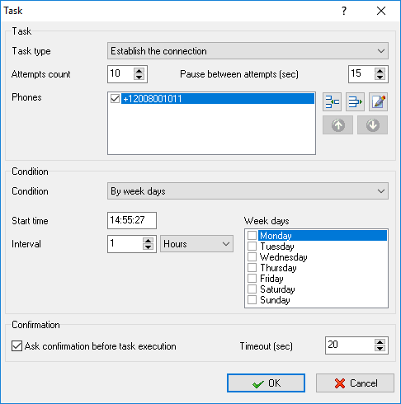This screenshot has height=404, width=401.
Task: Confirm with the OK button
Action: click(266, 383)
